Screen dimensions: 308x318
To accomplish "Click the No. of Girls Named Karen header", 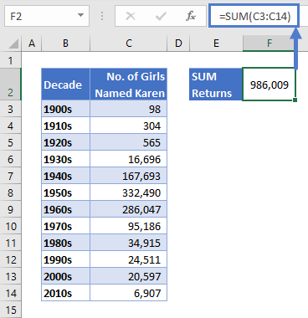I will (x=129, y=85).
